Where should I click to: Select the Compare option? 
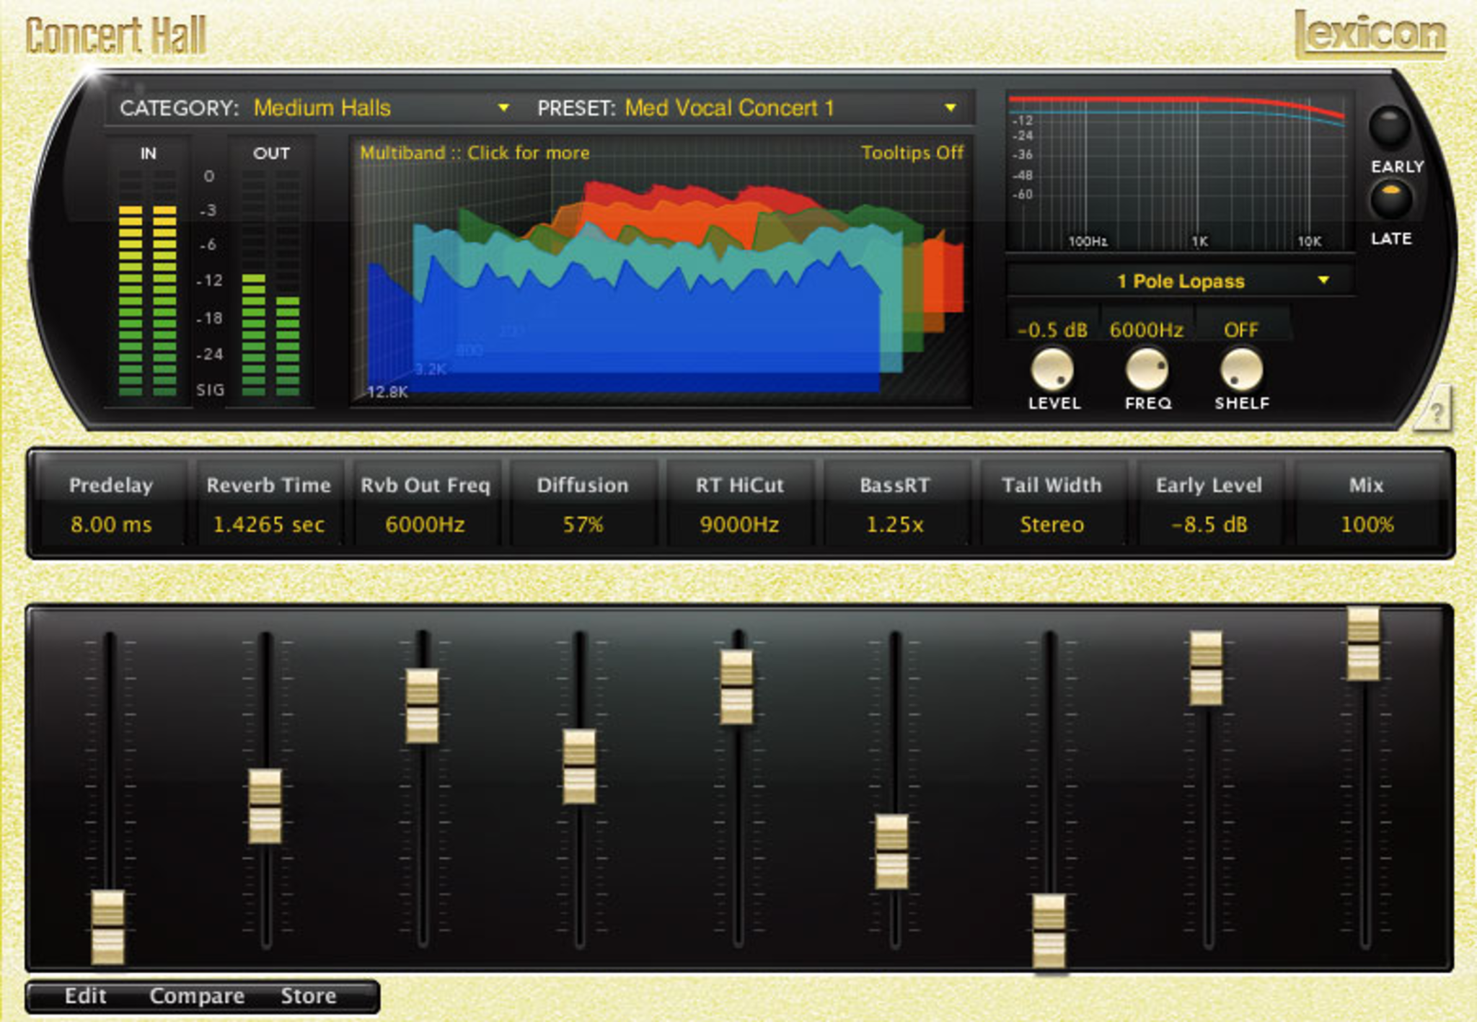tap(197, 995)
